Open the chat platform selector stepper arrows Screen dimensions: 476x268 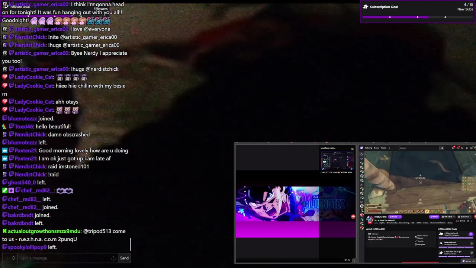click(13, 258)
